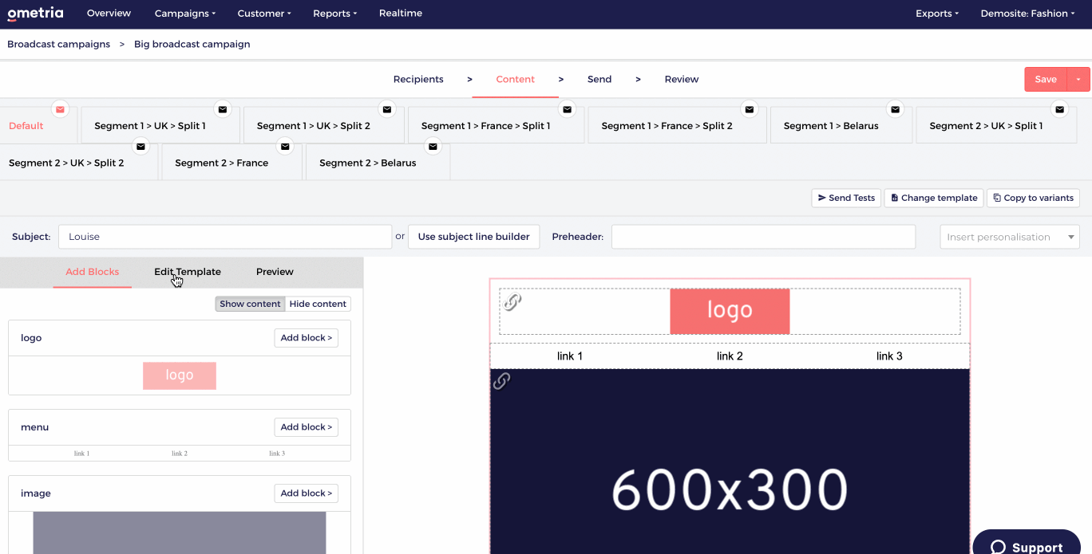The height and width of the screenshot is (554, 1092).
Task: Open the Demosite: Fashion account menu
Action: coord(1028,14)
